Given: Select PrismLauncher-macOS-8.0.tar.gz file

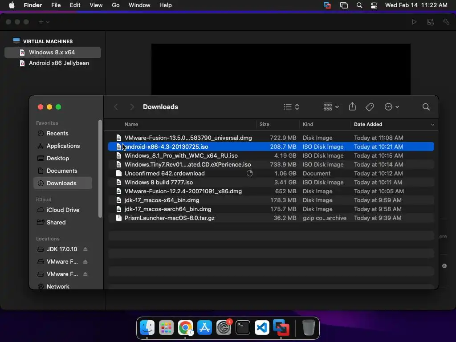Looking at the screenshot, I should pyautogui.click(x=271, y=218).
